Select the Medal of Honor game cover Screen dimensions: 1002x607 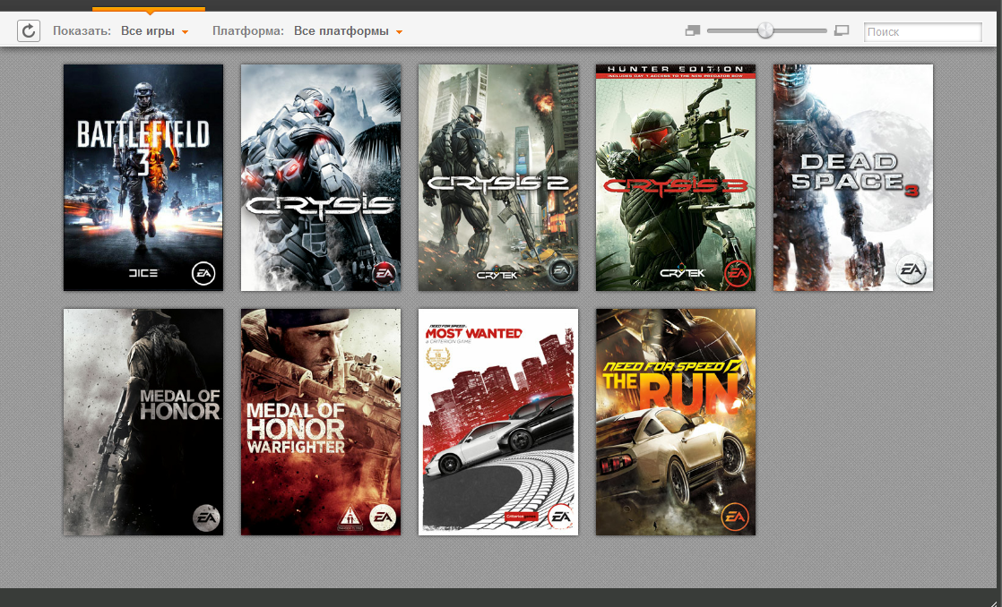coord(143,422)
